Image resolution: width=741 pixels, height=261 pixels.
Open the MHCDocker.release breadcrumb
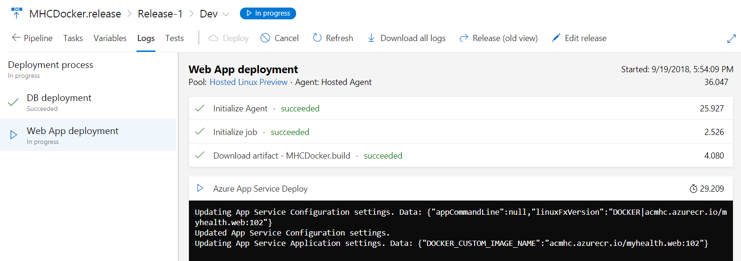(75, 14)
